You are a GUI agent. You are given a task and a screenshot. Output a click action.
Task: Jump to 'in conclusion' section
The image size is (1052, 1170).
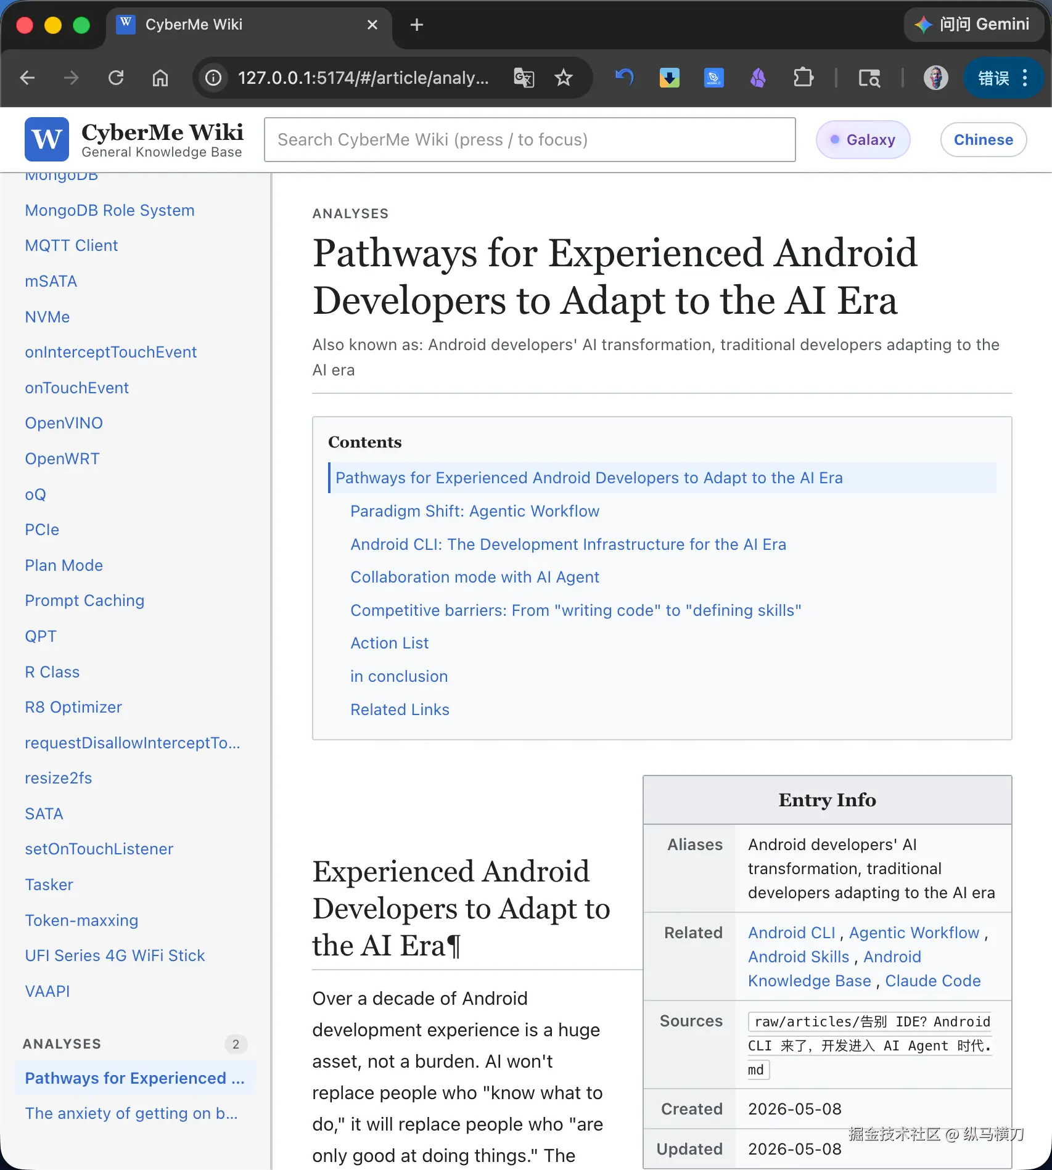pyautogui.click(x=399, y=676)
